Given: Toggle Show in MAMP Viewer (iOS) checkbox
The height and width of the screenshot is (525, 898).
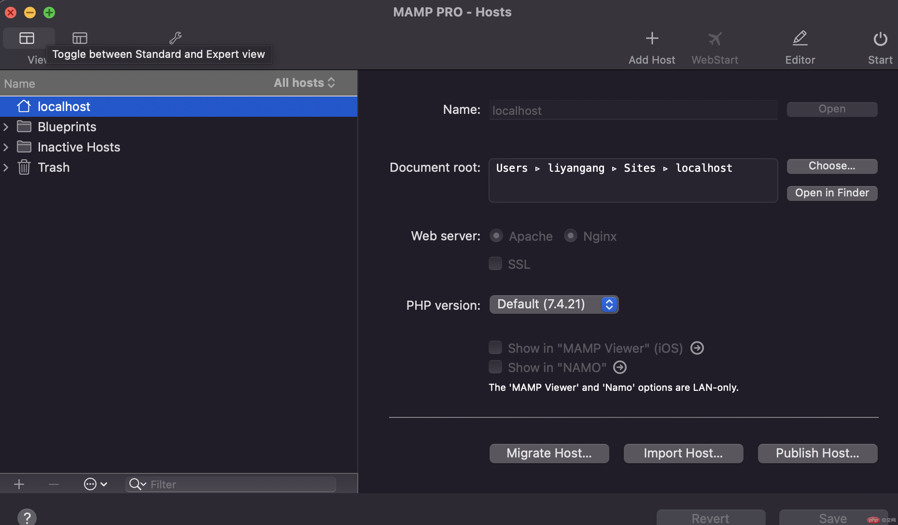Looking at the screenshot, I should (495, 347).
